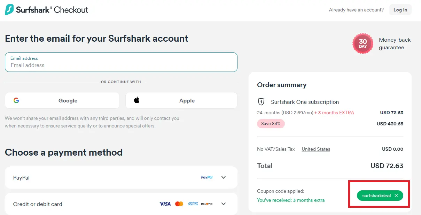The width and height of the screenshot is (421, 215).
Task: Click the AMEX card icon
Action: (x=193, y=204)
